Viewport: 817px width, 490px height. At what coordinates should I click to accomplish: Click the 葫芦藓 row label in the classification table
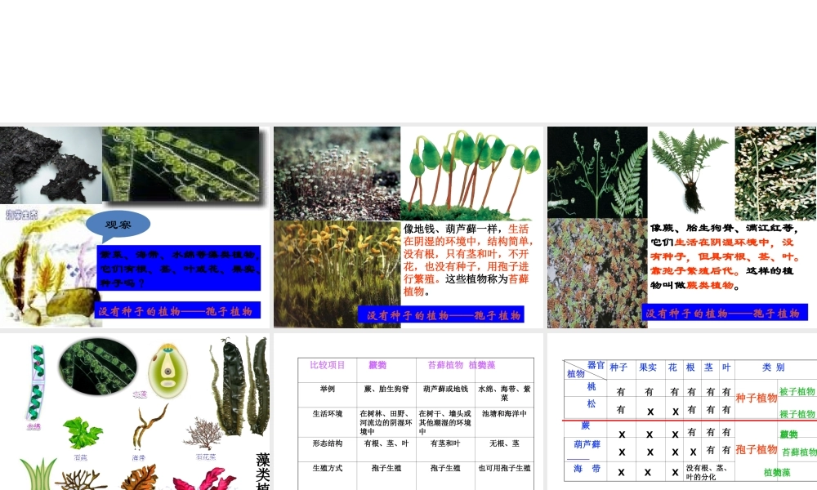(587, 445)
